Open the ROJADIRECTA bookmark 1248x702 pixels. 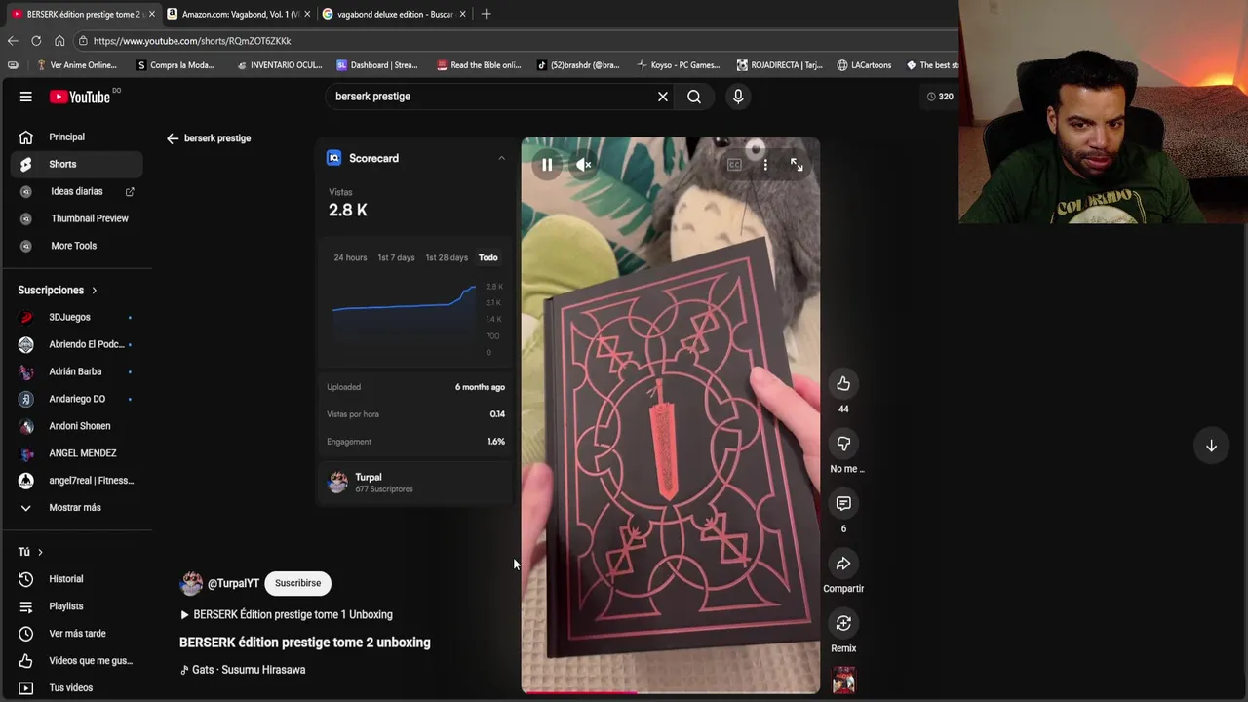coord(779,65)
